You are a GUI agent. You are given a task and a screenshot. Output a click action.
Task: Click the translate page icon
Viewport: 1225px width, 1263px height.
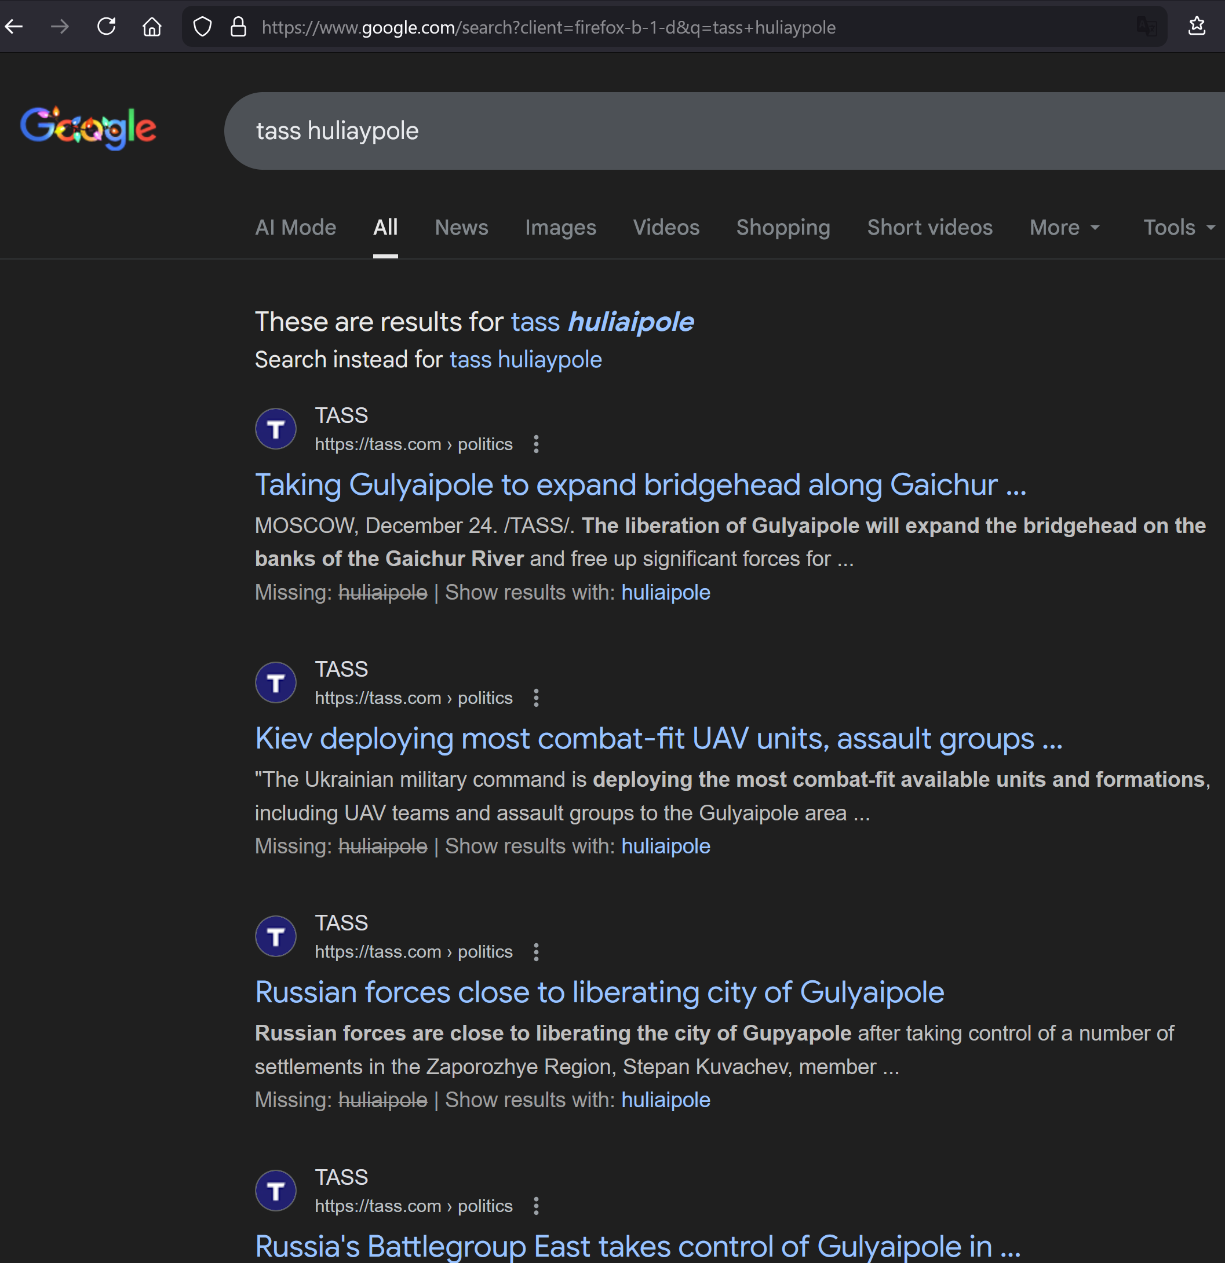1146,27
